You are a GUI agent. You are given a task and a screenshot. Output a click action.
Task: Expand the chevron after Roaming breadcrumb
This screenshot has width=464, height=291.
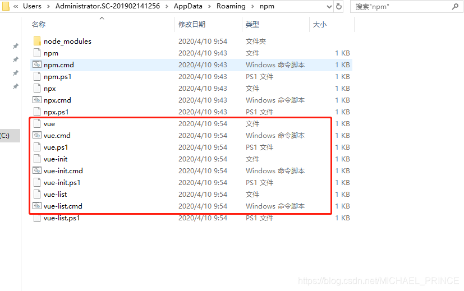pos(252,6)
